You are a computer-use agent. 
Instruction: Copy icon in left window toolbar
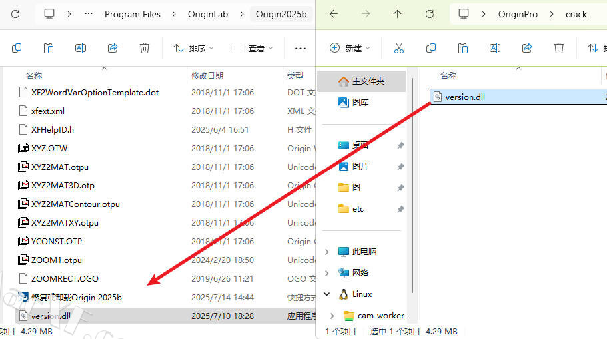(17, 48)
